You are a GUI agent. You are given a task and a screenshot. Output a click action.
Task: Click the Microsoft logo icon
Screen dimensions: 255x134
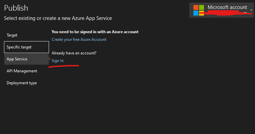click(199, 10)
